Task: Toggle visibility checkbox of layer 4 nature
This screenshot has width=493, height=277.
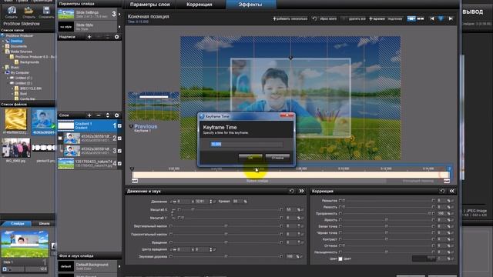Action: click(x=119, y=163)
